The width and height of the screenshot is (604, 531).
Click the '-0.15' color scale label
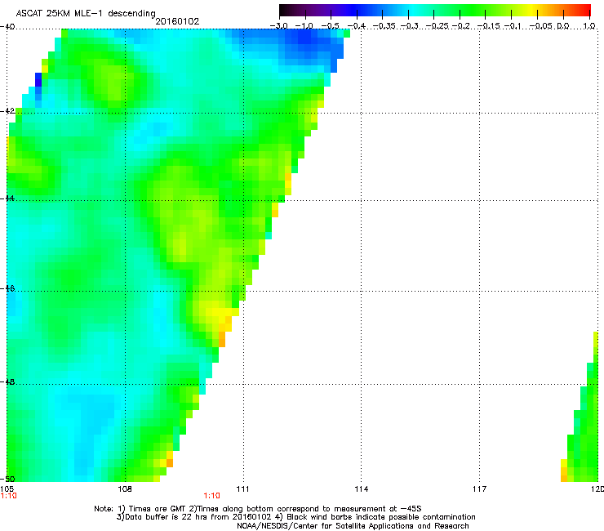488,26
